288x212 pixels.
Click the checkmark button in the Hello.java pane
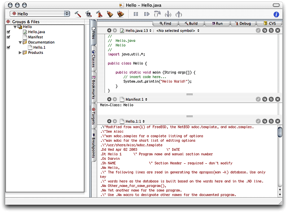(258, 31)
